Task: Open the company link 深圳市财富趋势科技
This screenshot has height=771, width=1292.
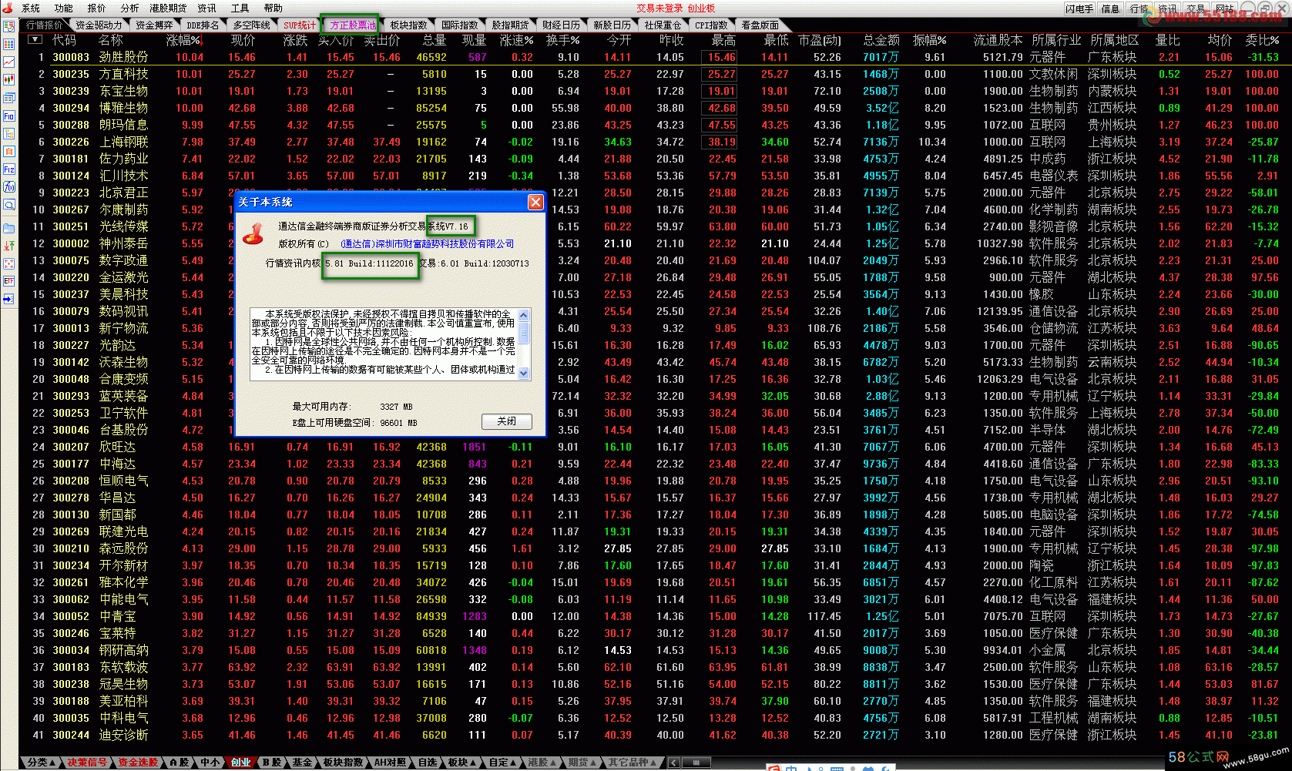Action: (x=427, y=243)
